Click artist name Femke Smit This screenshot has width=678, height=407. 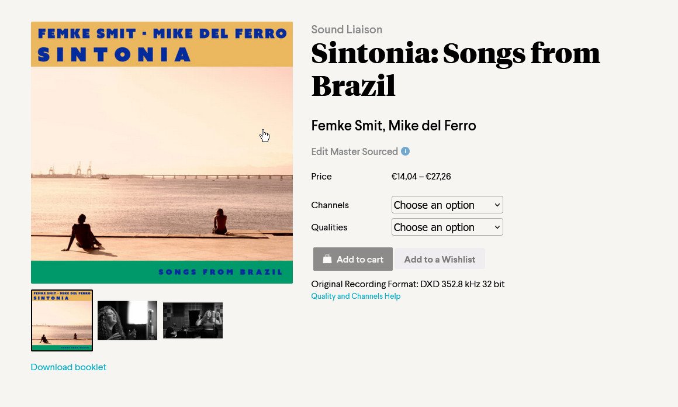tap(347, 125)
